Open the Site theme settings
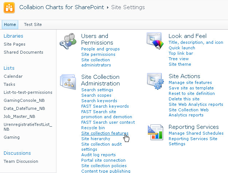Viewport: 228px width, 173px height. (x=180, y=64)
